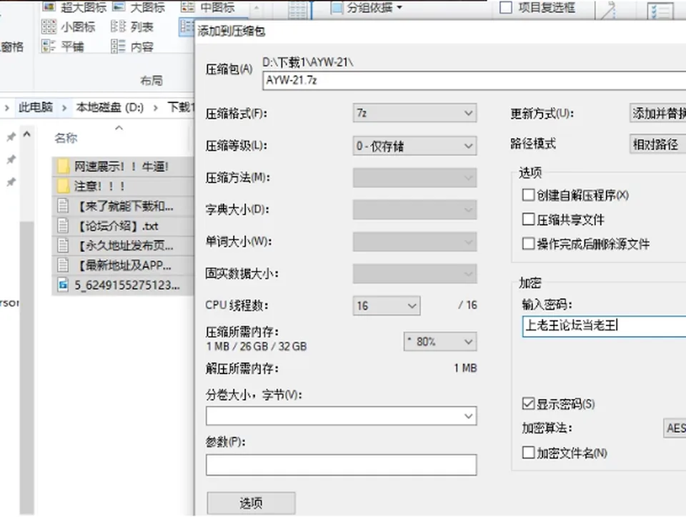Select the file name 【论坛介绍】.txt
The width and height of the screenshot is (686, 517).
point(118,226)
